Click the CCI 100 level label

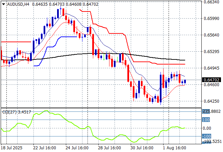pos(206,120)
